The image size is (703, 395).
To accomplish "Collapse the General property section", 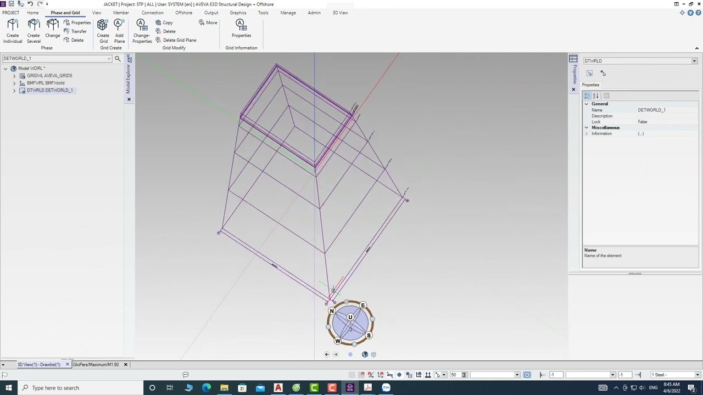I will coord(587,104).
